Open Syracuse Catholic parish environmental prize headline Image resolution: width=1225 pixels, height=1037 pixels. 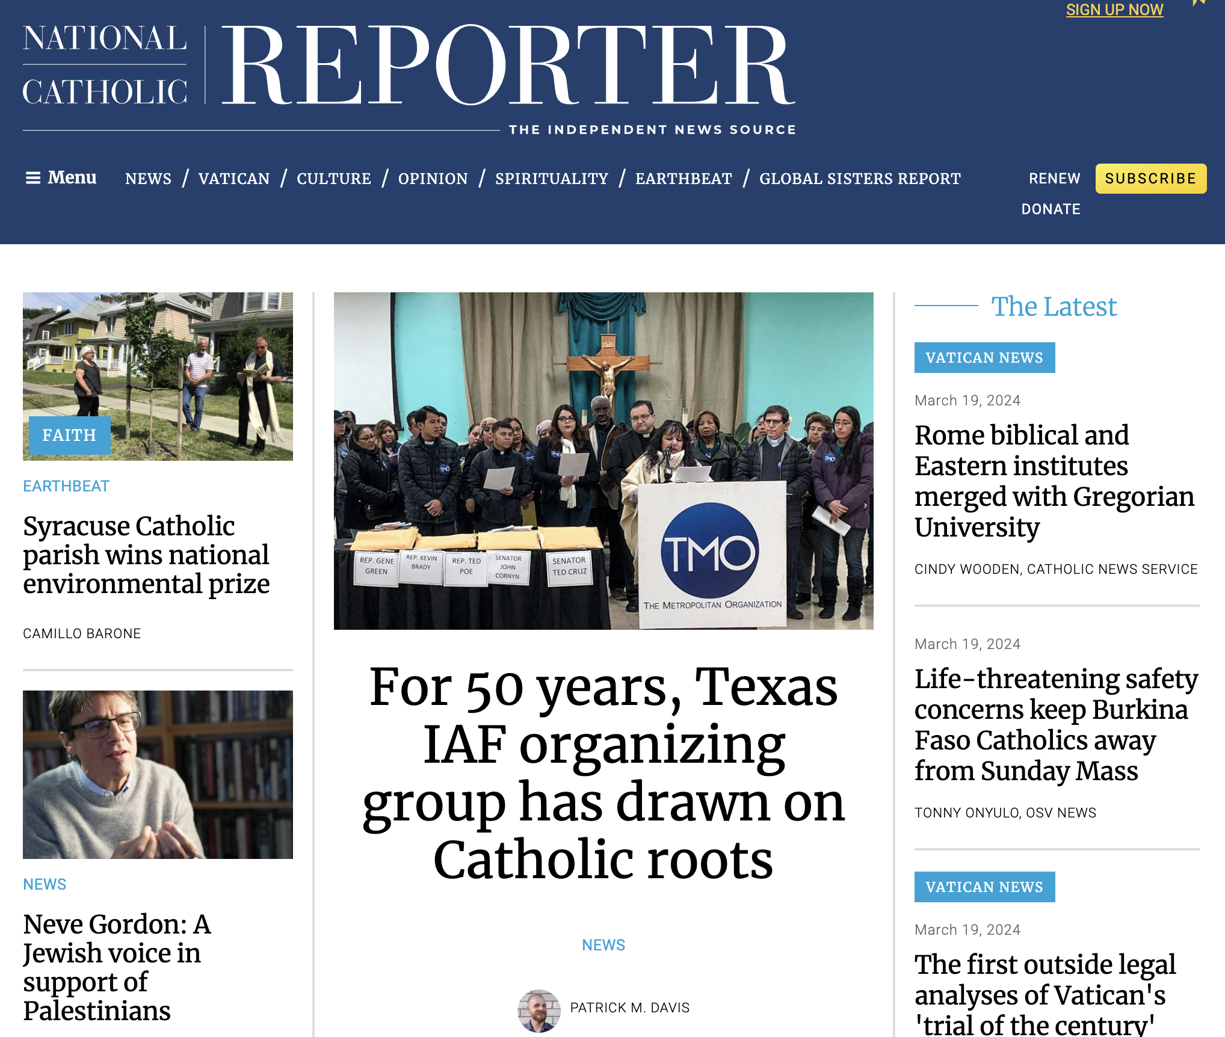[146, 555]
